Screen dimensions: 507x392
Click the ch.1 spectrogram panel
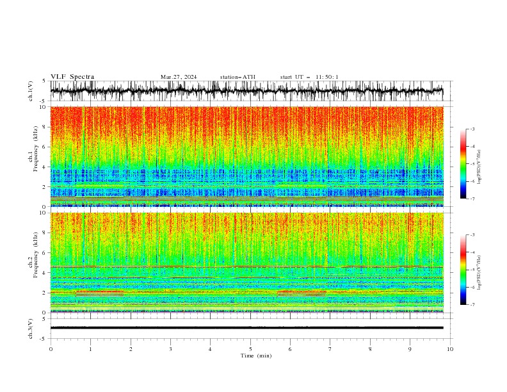tap(247, 156)
